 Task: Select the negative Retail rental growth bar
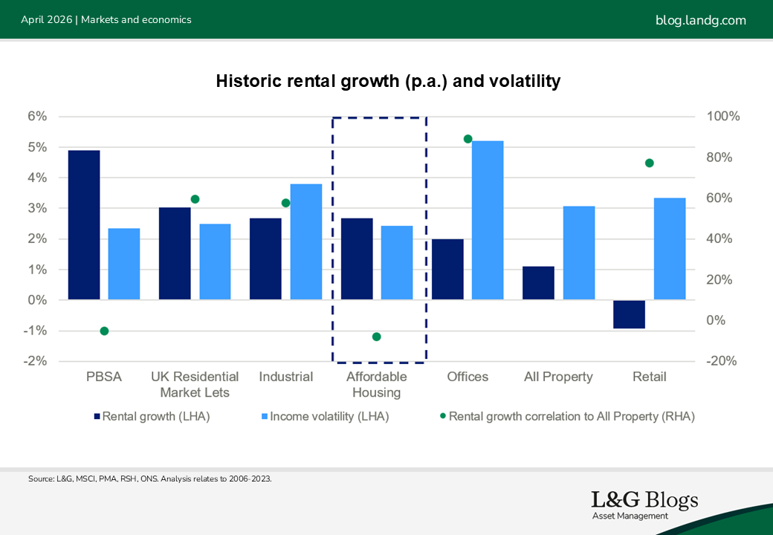[629, 314]
